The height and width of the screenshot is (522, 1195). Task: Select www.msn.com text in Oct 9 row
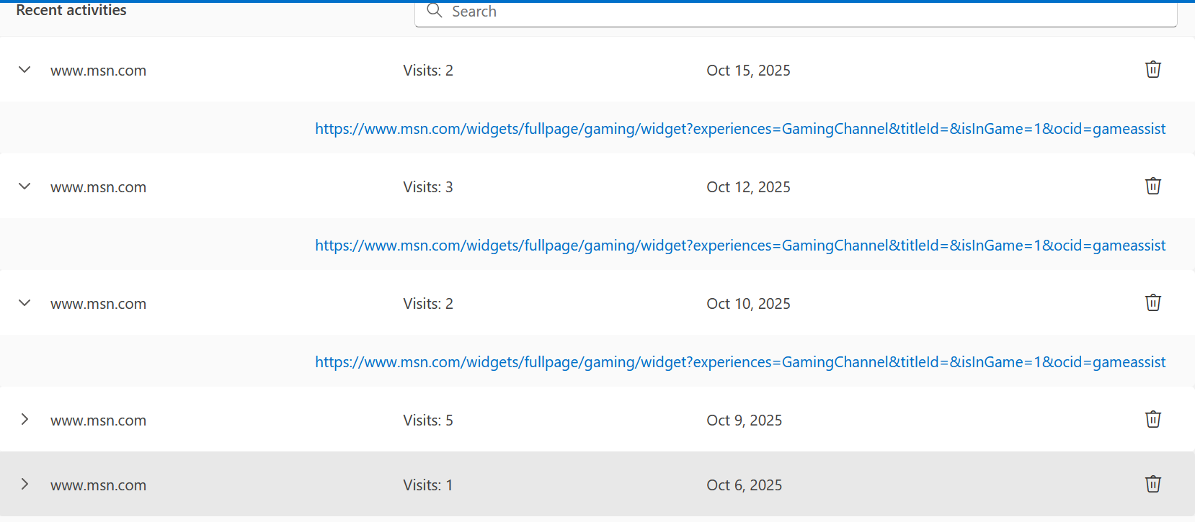(98, 420)
